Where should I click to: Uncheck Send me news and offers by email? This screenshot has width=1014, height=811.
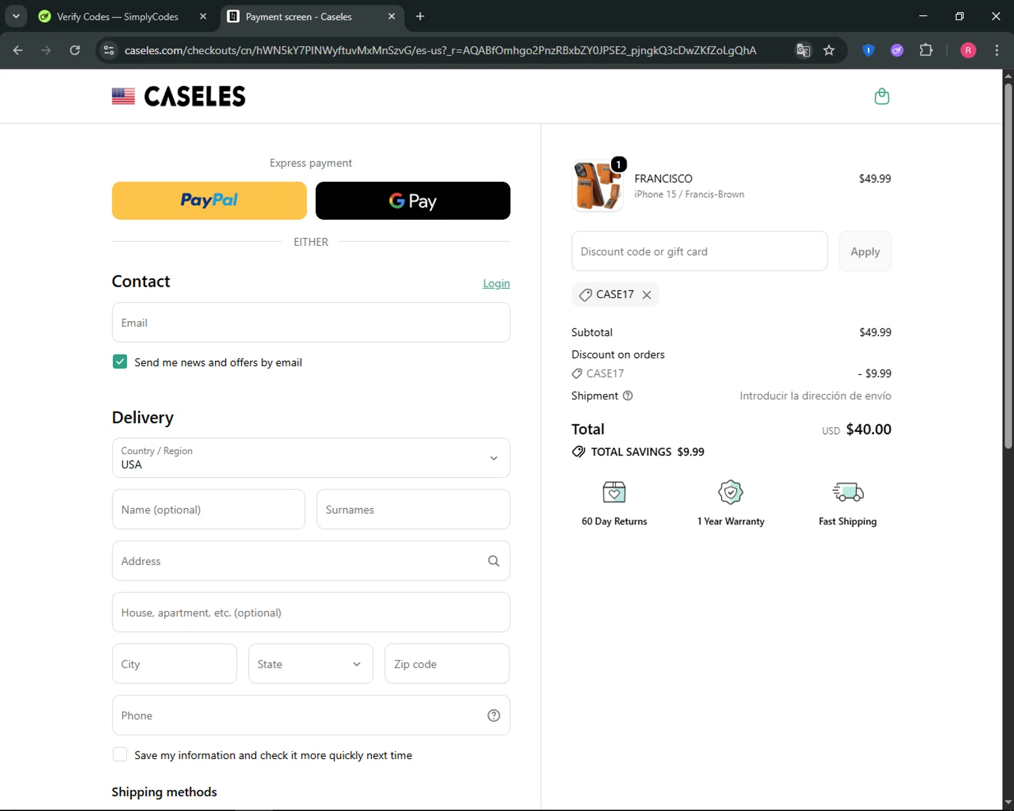pyautogui.click(x=120, y=362)
